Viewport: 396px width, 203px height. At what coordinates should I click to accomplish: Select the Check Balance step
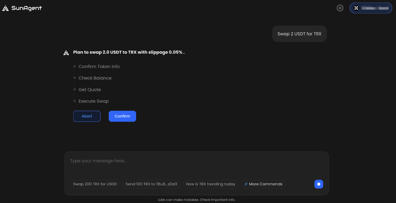pyautogui.click(x=95, y=78)
